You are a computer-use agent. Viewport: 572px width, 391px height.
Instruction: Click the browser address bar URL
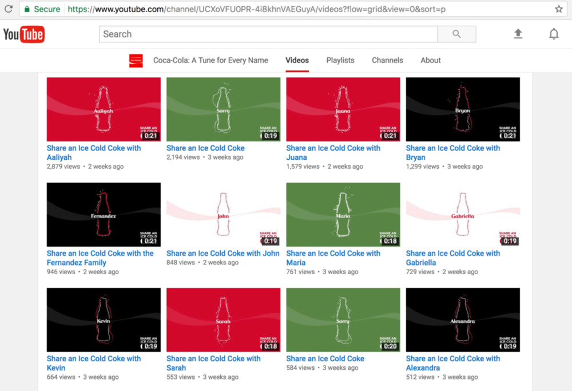pyautogui.click(x=256, y=9)
